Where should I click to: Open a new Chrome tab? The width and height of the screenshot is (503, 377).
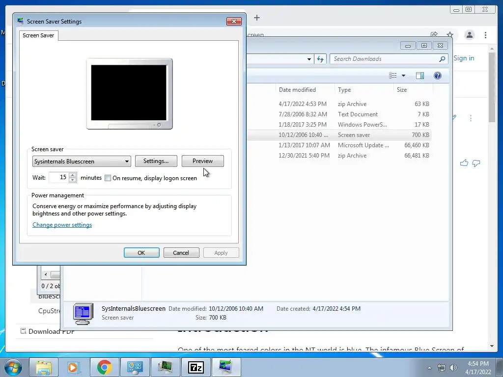(256, 18)
